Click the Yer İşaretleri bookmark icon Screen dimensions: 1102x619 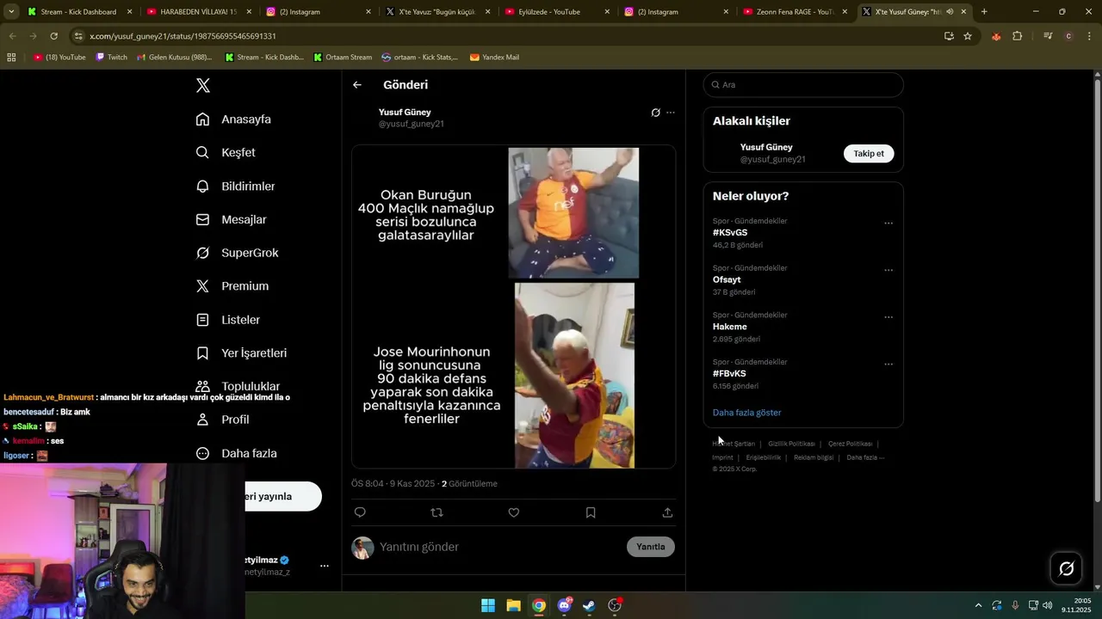[x=202, y=353]
